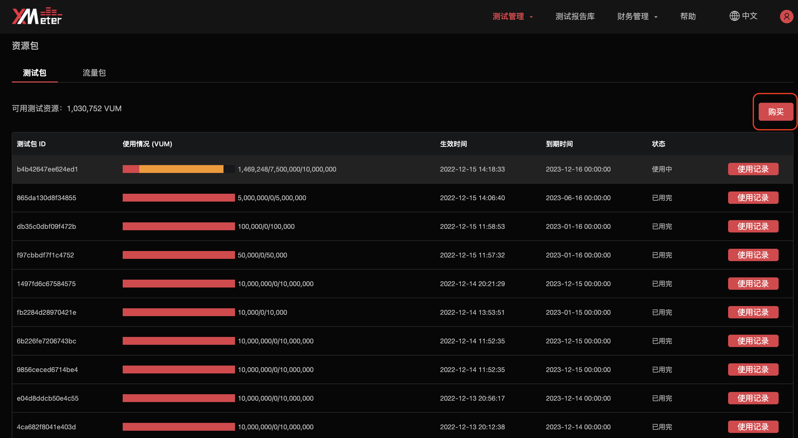Click expiry time 2023-06-16 00:00:00
Screen dimensions: 798x438
[578, 198]
